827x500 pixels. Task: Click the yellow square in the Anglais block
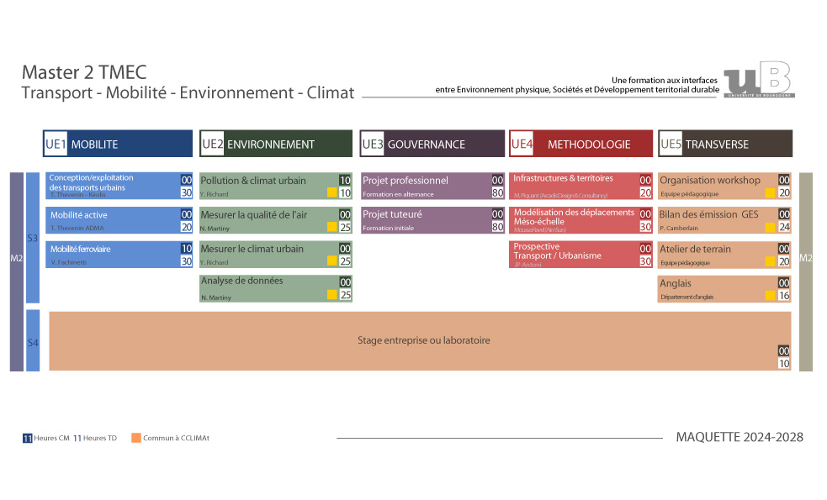(770, 296)
